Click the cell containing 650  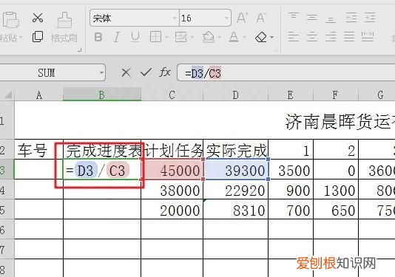(x=336, y=209)
